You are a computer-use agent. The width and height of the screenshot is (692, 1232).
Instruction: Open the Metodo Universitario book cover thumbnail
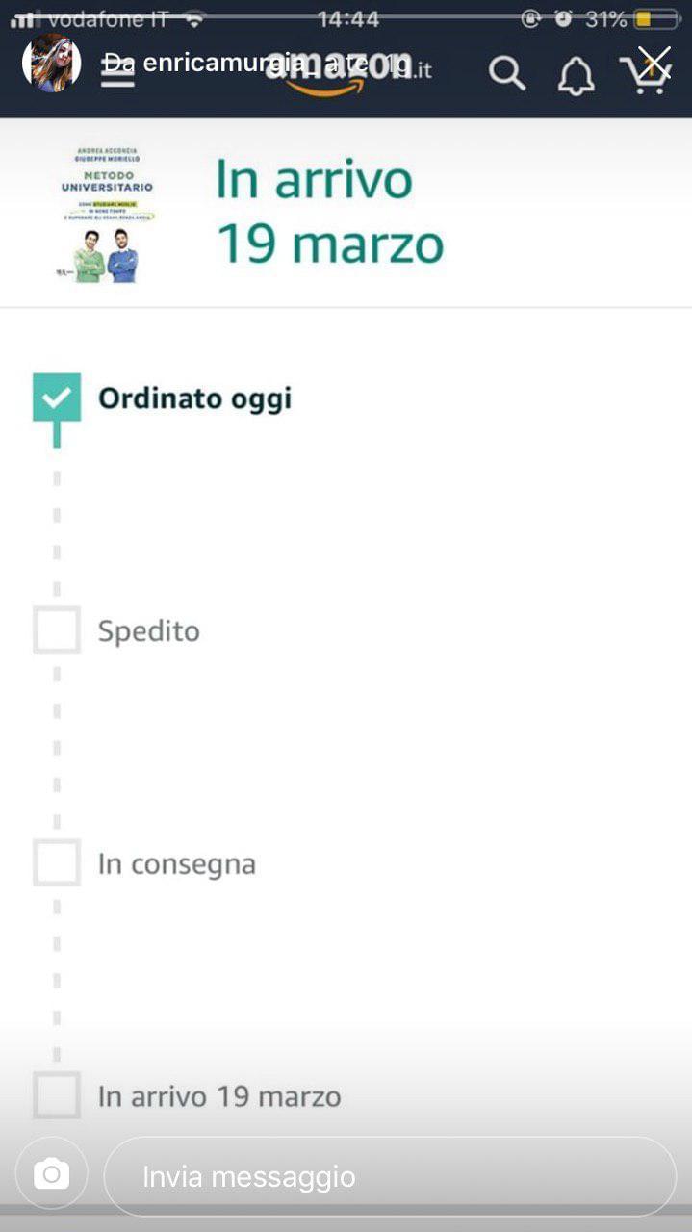click(106, 214)
